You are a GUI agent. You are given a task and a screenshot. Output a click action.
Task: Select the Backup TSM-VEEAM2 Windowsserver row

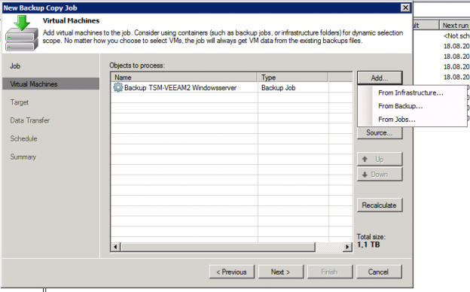(231, 88)
